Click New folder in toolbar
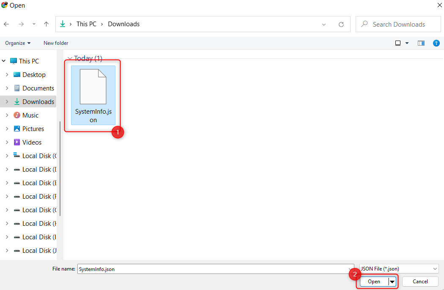The height and width of the screenshot is (290, 444). 56,43
